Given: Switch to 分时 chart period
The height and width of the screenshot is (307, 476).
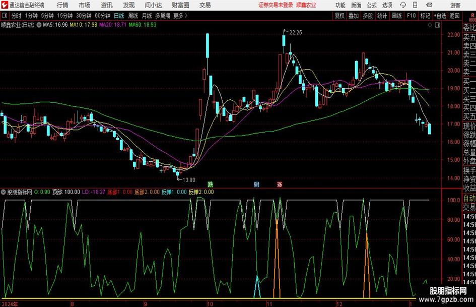Looking at the screenshot, I should click(16, 16).
